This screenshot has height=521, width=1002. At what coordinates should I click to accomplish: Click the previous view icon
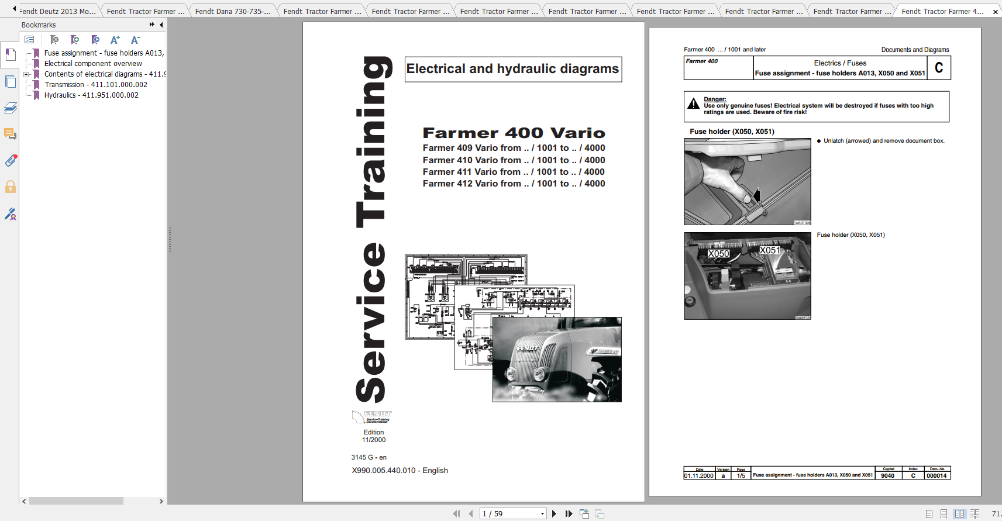click(x=584, y=513)
